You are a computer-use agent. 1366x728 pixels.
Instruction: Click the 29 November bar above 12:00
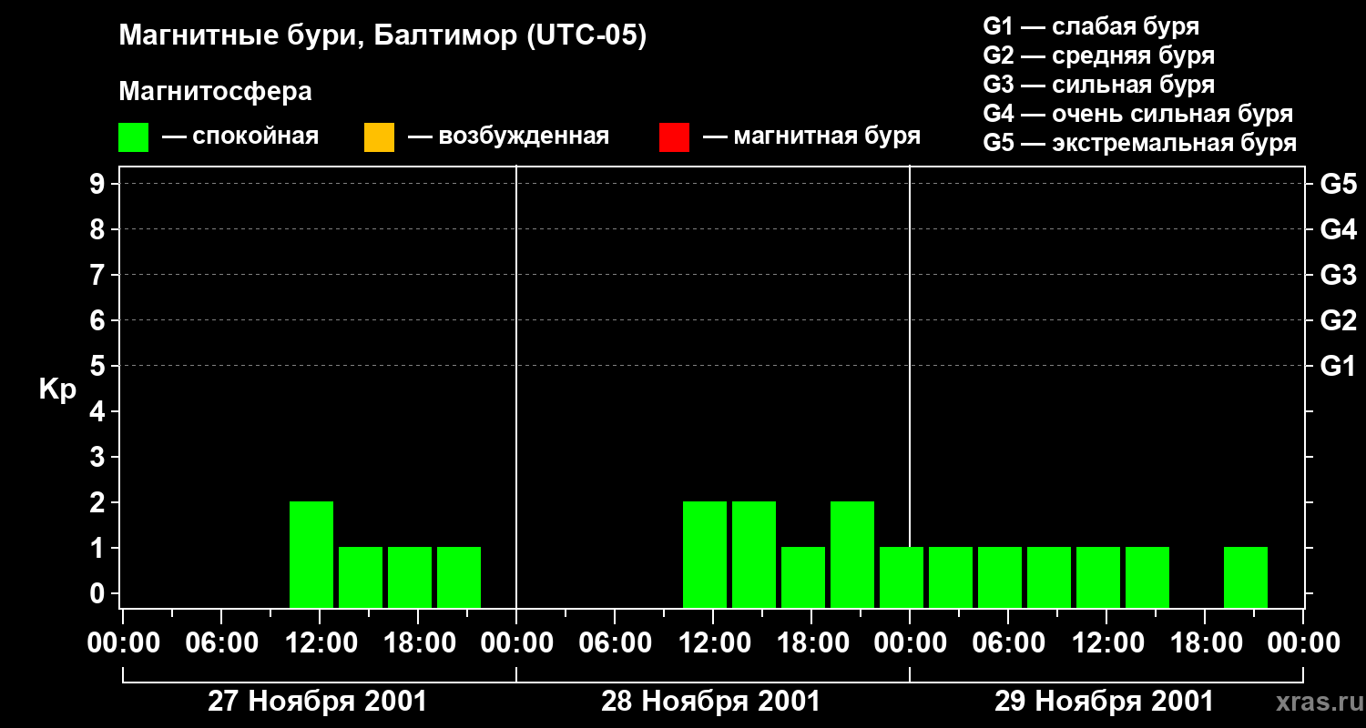1098,577
